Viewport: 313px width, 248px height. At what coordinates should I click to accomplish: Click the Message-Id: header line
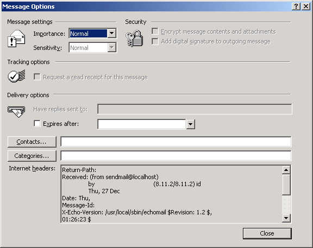78,205
